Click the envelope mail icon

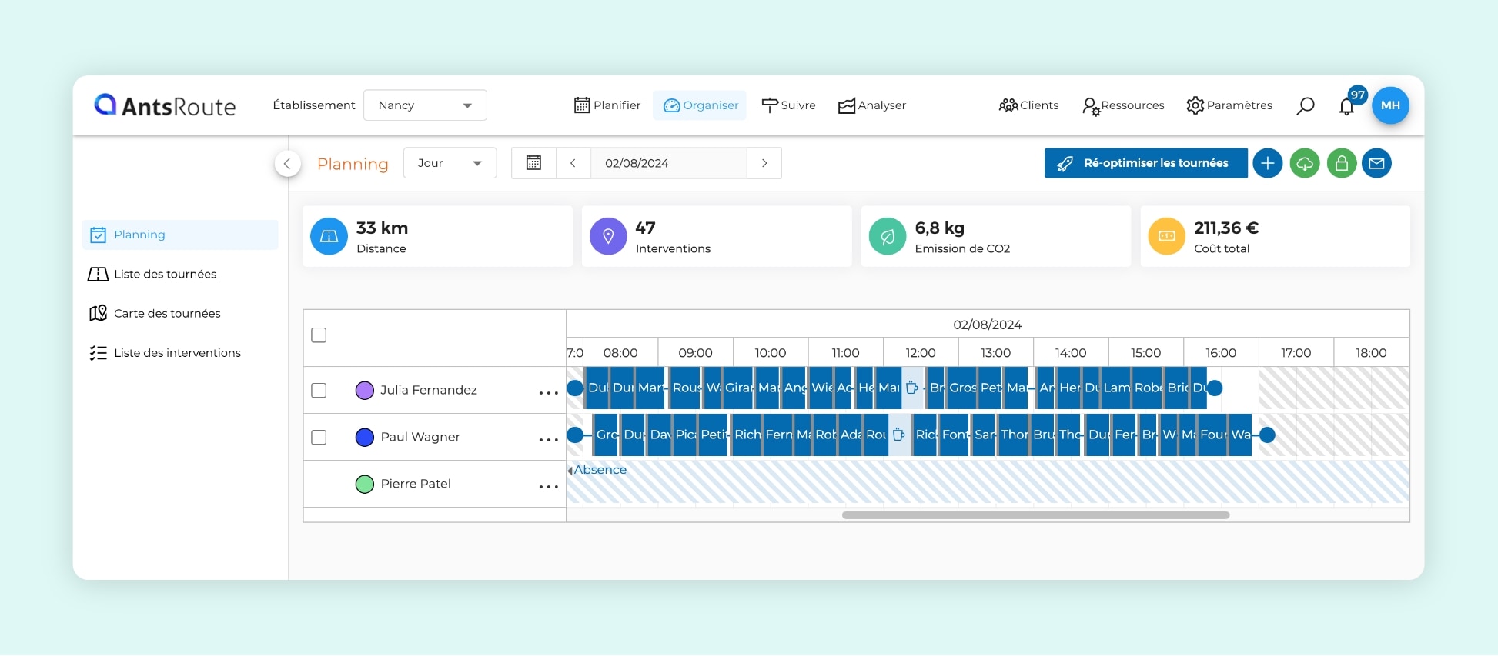click(1376, 163)
